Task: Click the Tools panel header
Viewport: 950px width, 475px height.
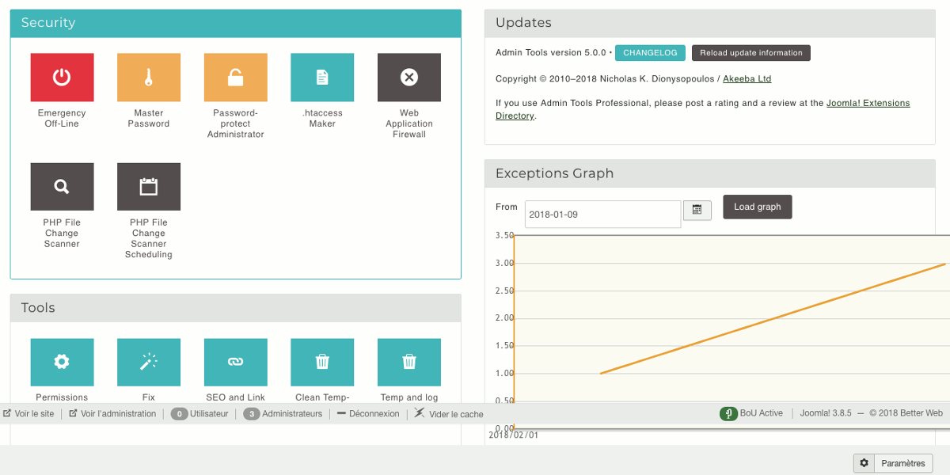Action: 235,308
